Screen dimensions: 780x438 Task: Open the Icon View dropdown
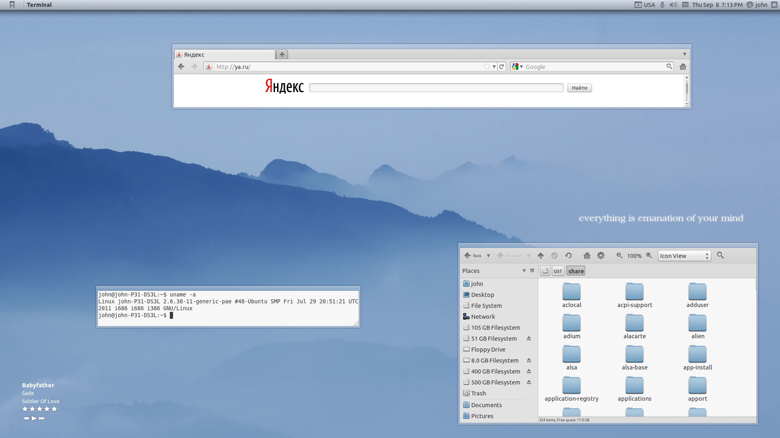pyautogui.click(x=685, y=256)
